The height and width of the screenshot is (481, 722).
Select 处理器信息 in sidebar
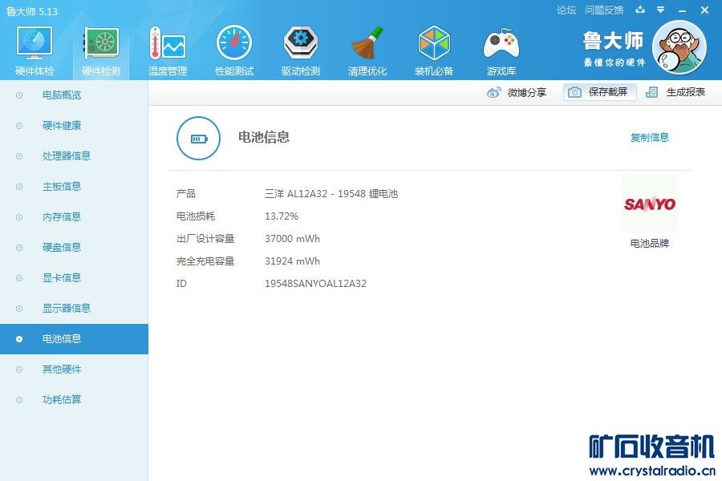click(x=74, y=156)
